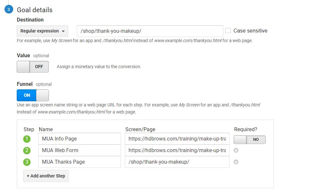Click the Destination URL input field
Image resolution: width=317 pixels, height=190 pixels.
point(150,31)
